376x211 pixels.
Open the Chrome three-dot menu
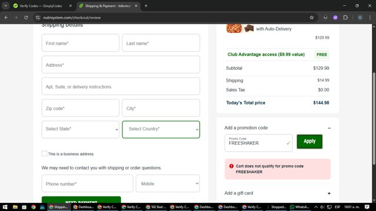point(370,18)
